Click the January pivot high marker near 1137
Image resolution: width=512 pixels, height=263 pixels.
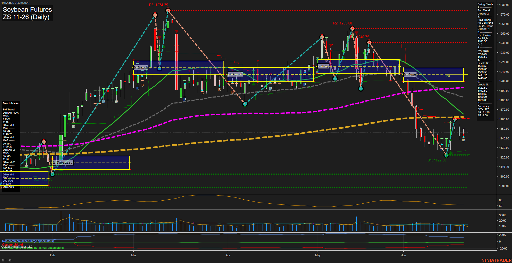[x=44, y=142]
